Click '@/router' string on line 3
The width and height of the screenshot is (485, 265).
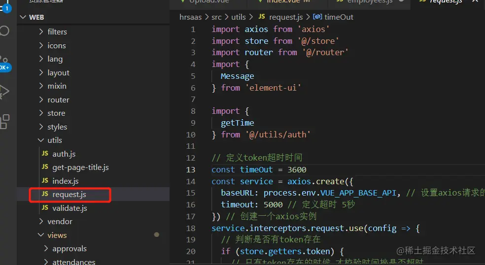pos(325,52)
